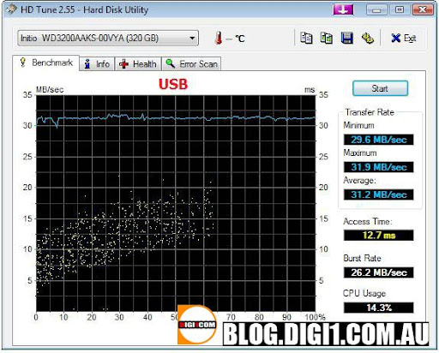This screenshot has height=353, width=439.
Task: Minimize the HD Tune window
Action: [x=376, y=10]
